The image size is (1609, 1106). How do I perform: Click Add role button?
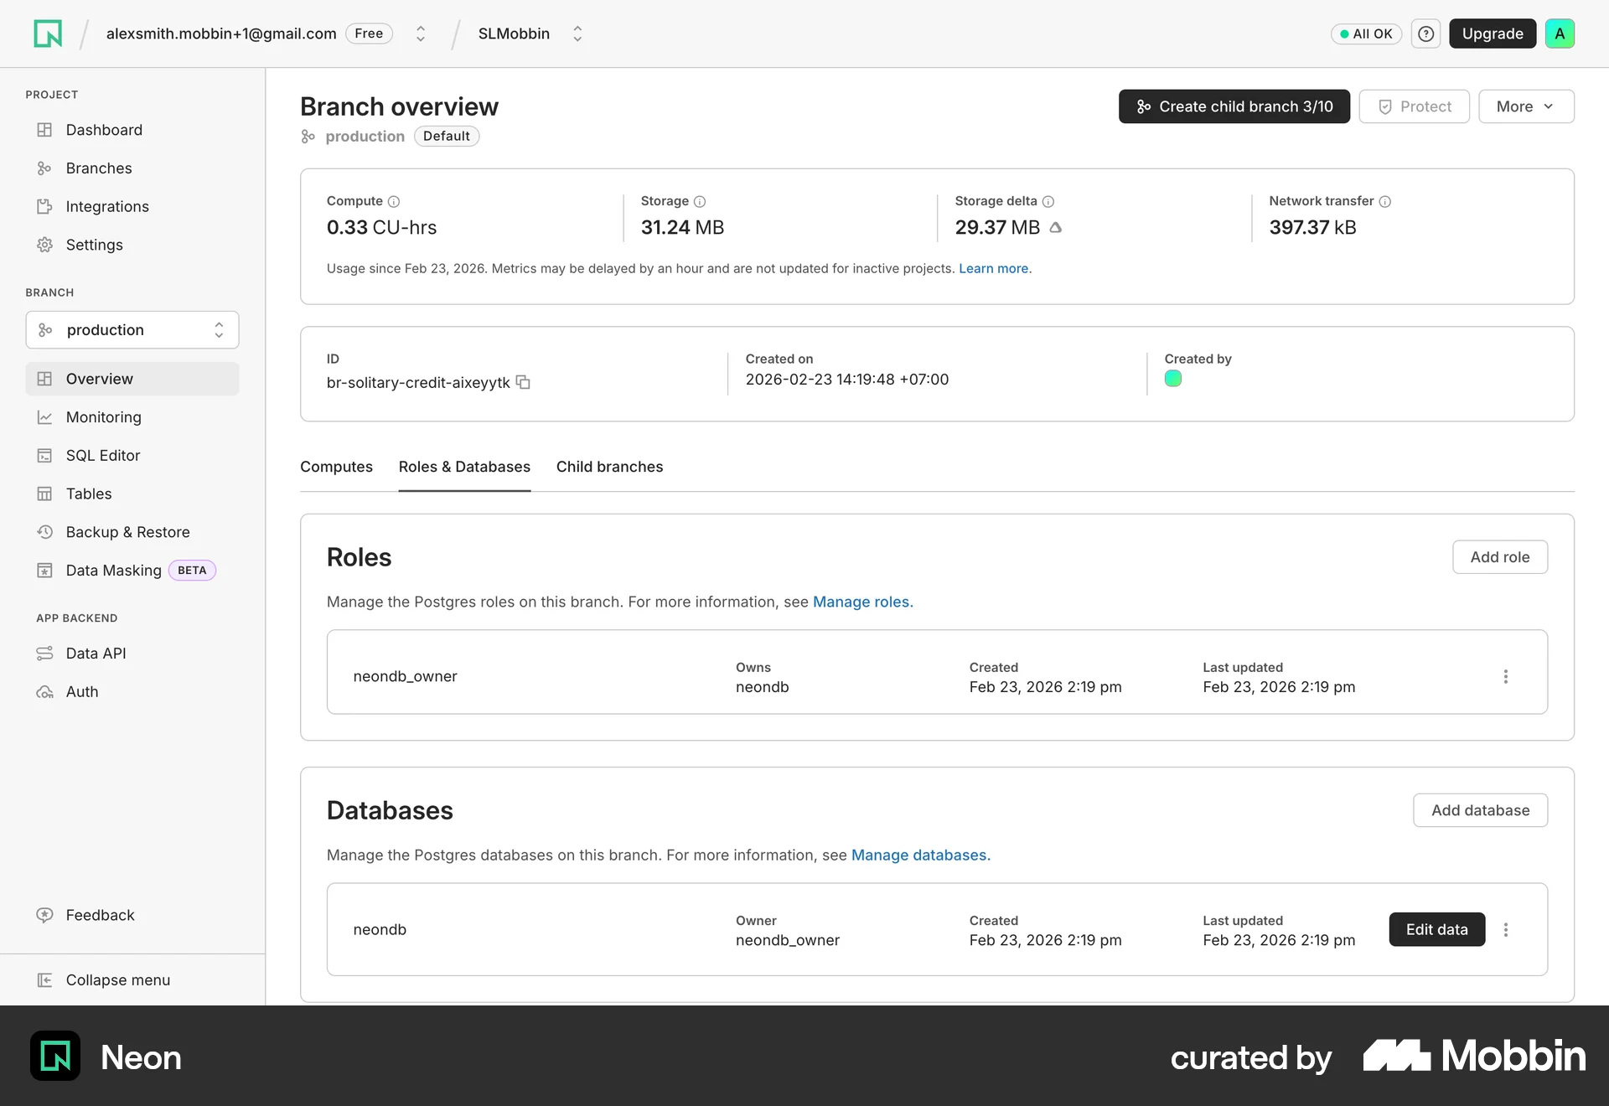pos(1499,557)
